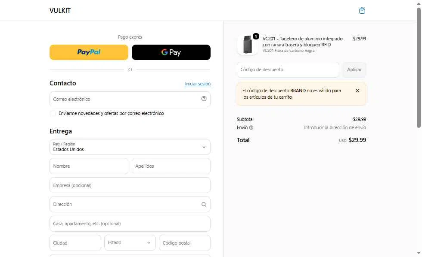The width and height of the screenshot is (422, 257).
Task: Click the email help question mark icon
Action: [204, 99]
